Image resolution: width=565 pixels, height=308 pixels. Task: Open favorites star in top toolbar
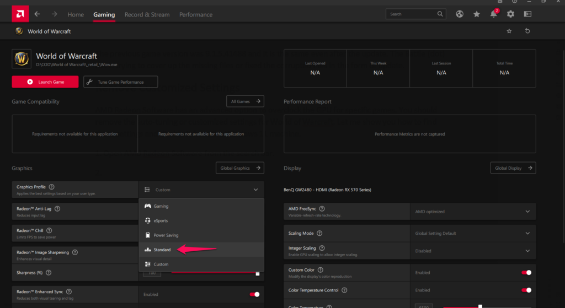(x=476, y=14)
